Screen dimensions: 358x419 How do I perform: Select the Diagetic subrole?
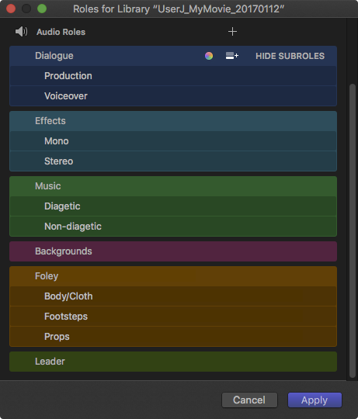173,206
